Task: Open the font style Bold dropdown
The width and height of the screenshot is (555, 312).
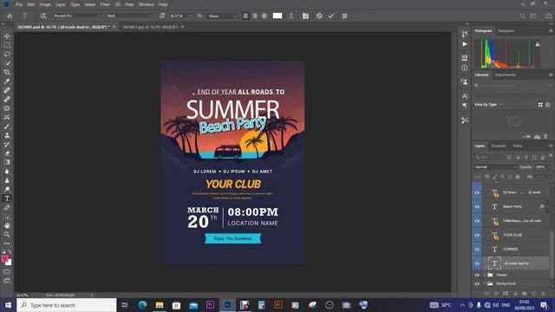Action: (x=130, y=16)
